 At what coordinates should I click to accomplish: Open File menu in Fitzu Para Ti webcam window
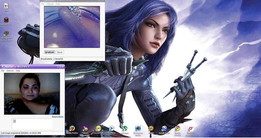(x=3, y=71)
